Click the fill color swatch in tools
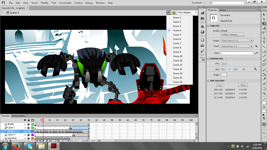This screenshot has height=150, width=267. (x=264, y=111)
